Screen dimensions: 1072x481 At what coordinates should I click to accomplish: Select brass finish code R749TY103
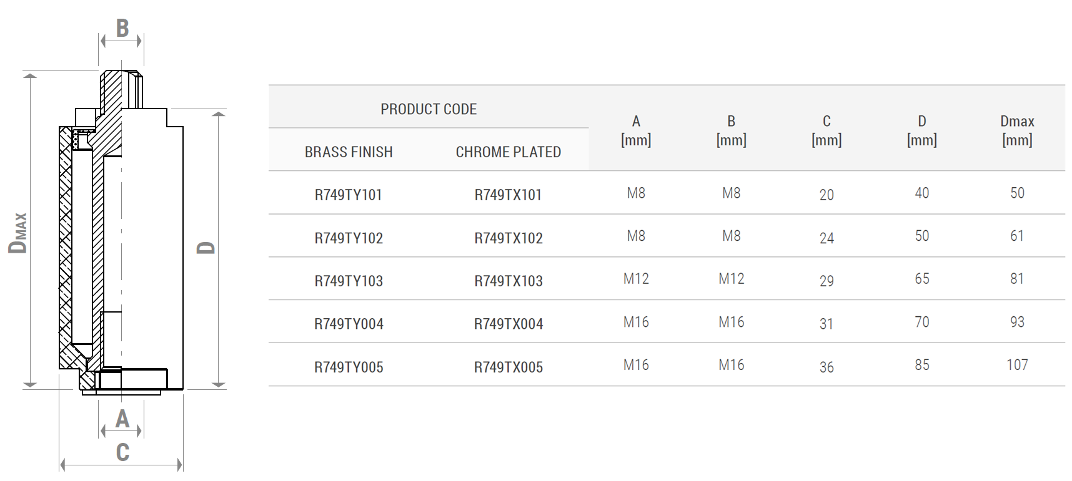348,281
